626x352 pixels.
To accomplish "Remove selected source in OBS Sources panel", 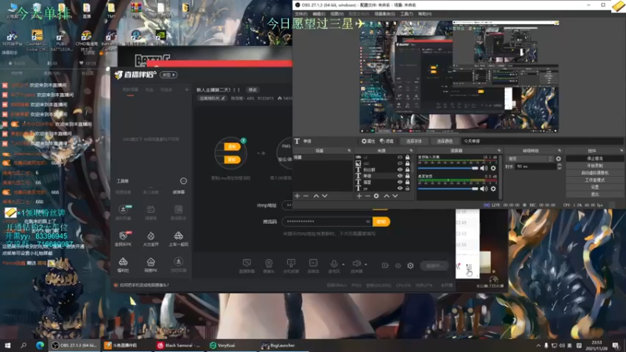I will pyautogui.click(x=367, y=196).
